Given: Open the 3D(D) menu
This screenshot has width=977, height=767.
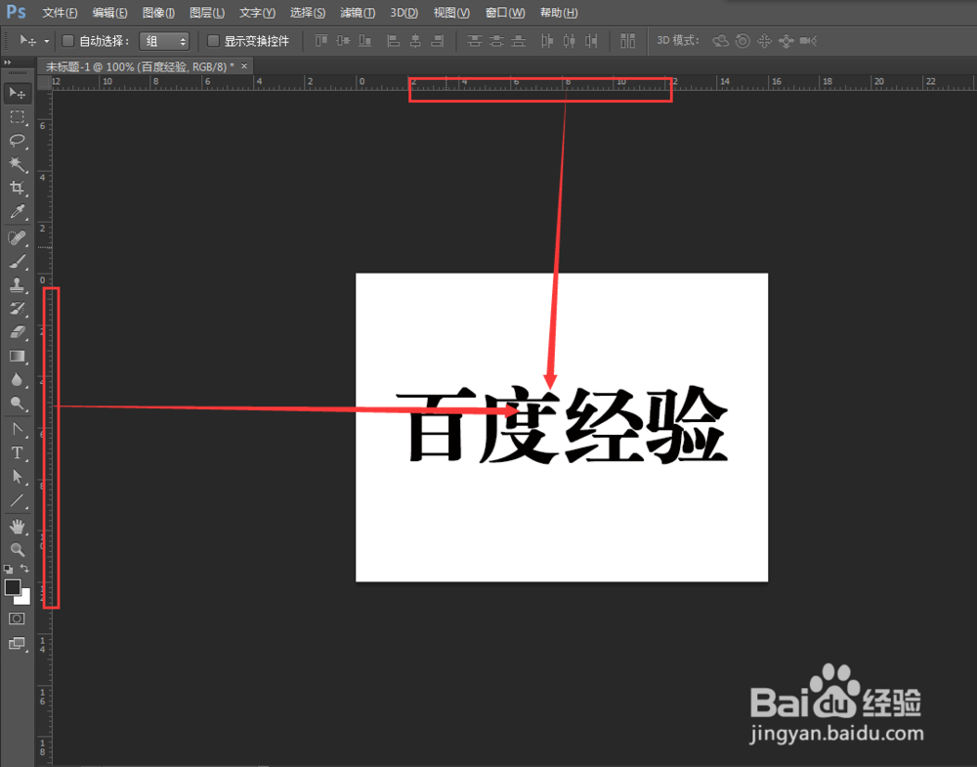Looking at the screenshot, I should (x=404, y=13).
